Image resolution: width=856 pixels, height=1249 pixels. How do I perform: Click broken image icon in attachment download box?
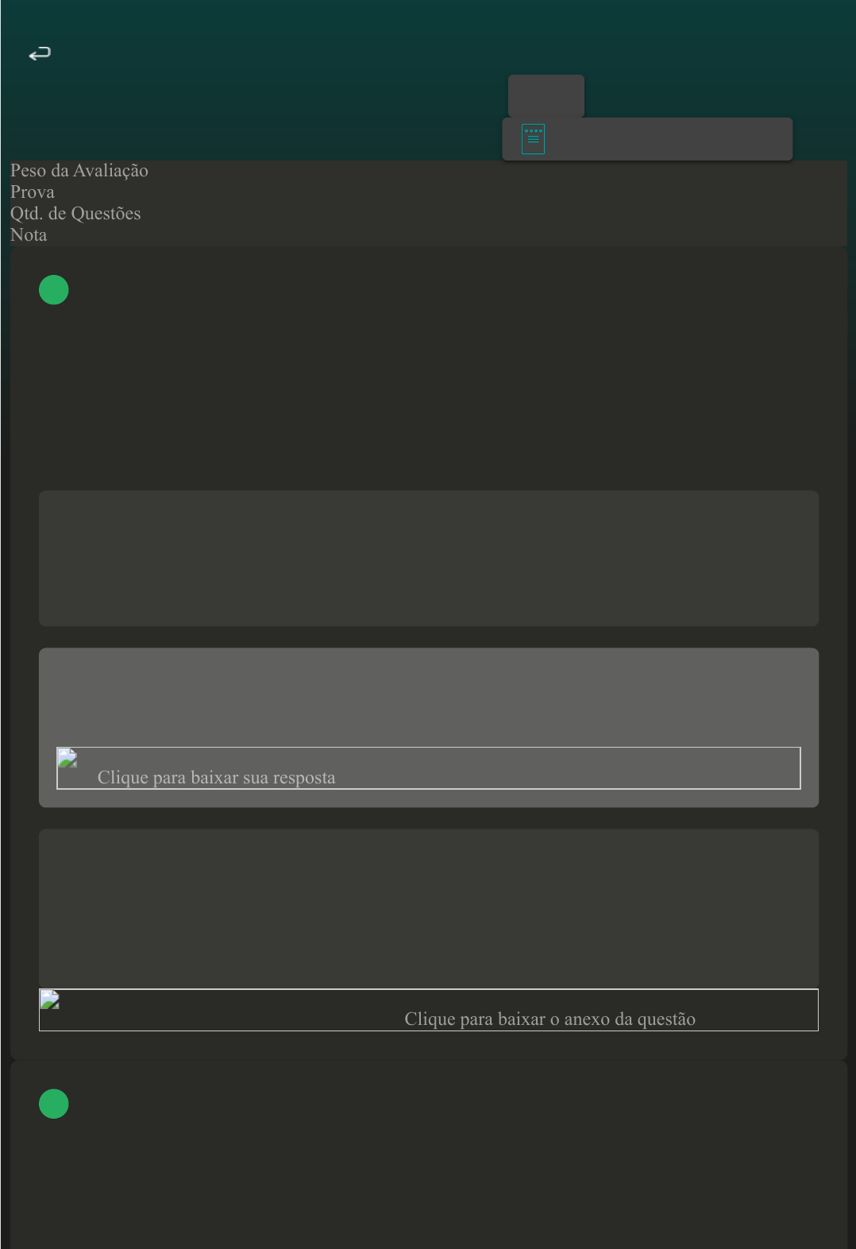[50, 1000]
